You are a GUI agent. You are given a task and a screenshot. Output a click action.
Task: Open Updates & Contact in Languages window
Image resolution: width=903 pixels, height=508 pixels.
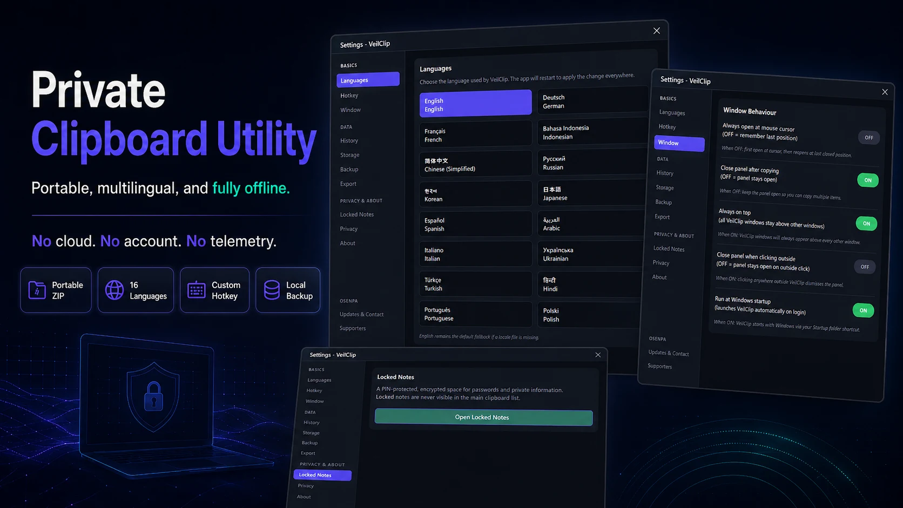click(362, 314)
